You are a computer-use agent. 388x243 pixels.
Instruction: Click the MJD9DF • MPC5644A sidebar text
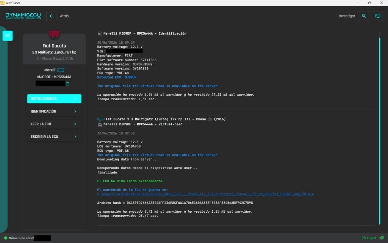(54, 77)
